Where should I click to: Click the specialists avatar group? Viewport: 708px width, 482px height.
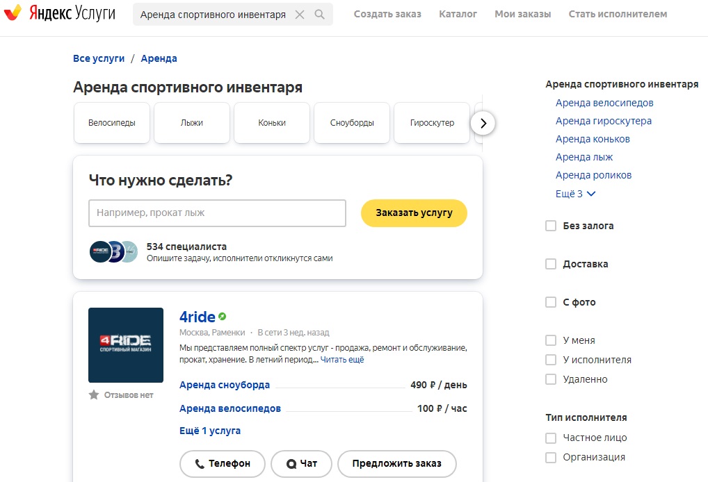(114, 251)
